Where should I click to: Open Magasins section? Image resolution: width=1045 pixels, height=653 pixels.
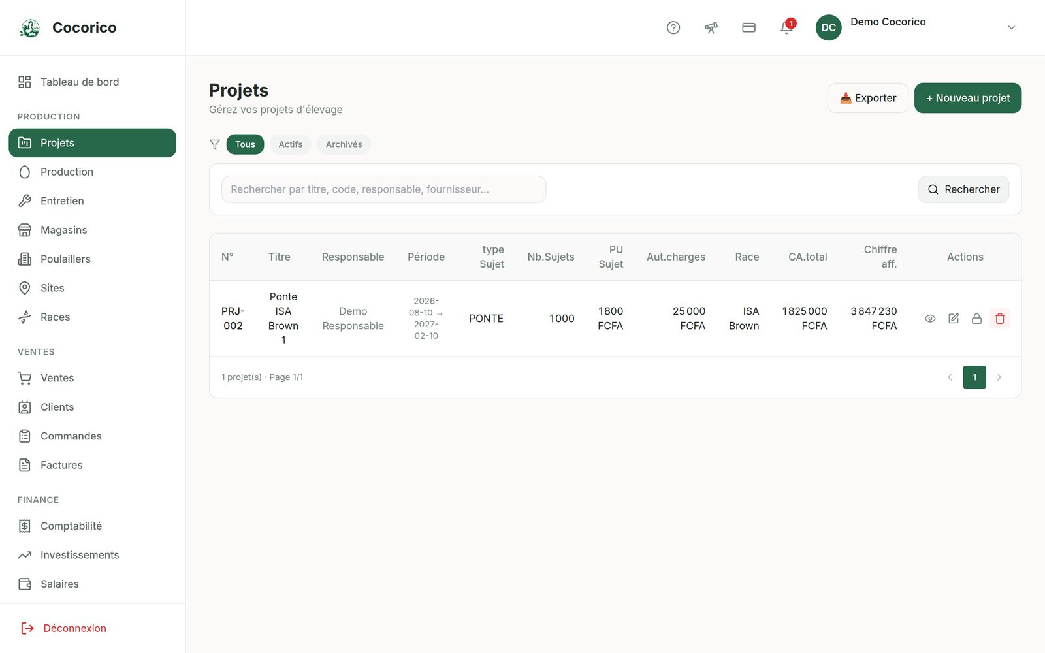[92, 230]
